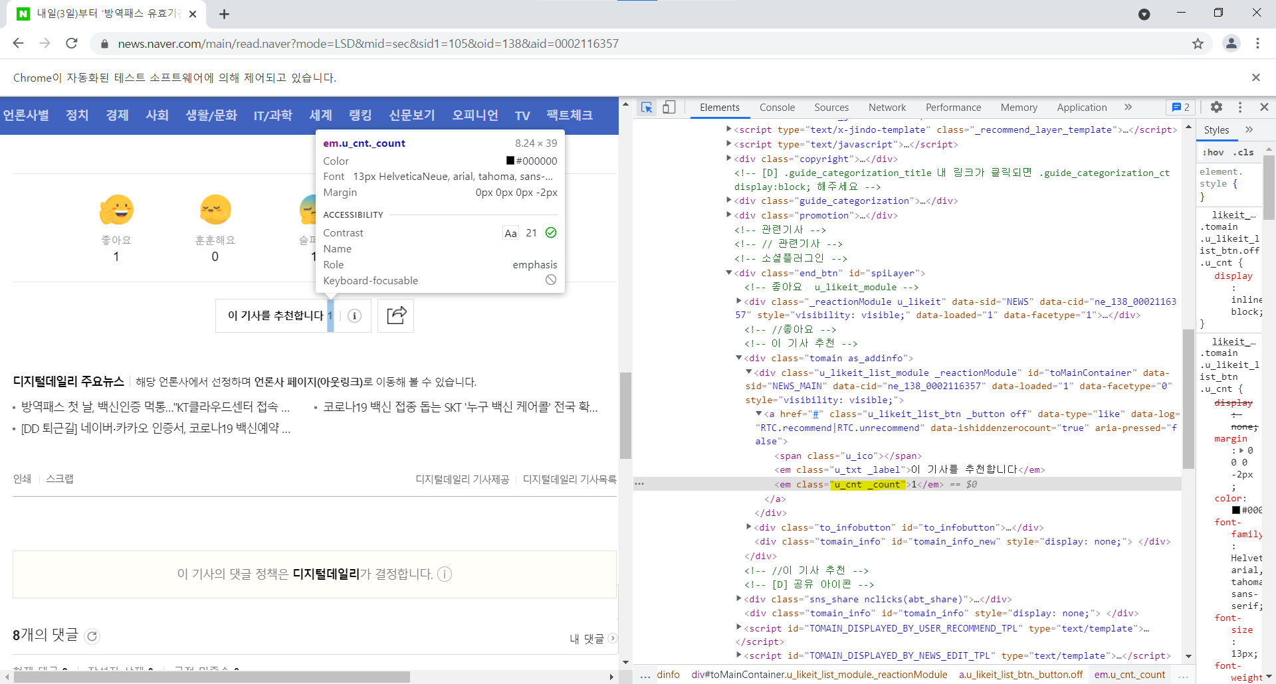Open the Performance tab
Screen dimensions: 1276x684
click(x=953, y=108)
